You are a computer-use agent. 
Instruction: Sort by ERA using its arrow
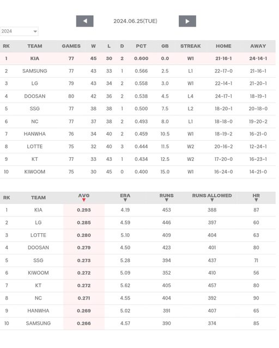pyautogui.click(x=125, y=200)
